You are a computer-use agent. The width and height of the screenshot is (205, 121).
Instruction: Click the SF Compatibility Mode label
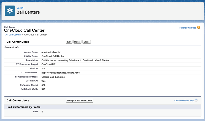click(x=26, y=77)
